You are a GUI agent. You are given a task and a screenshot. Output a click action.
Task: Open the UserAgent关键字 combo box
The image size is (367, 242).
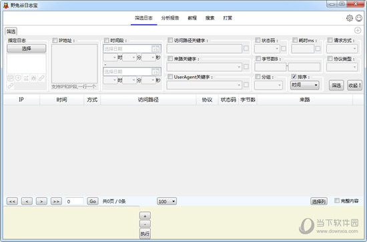(x=204, y=85)
